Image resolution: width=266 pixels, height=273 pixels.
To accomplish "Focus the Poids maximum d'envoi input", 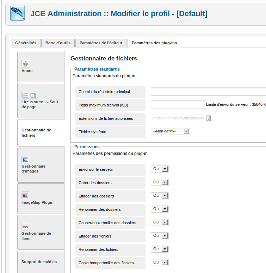I will [x=178, y=105].
